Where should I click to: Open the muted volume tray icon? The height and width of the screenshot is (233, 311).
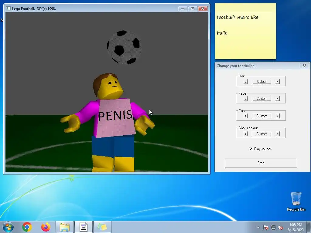(x=280, y=227)
